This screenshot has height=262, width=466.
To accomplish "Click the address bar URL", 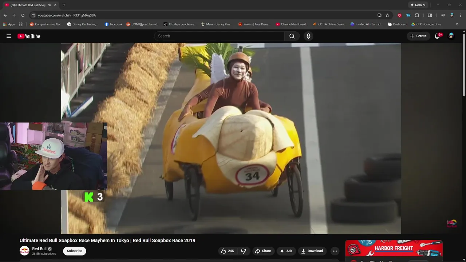I will pos(67,15).
